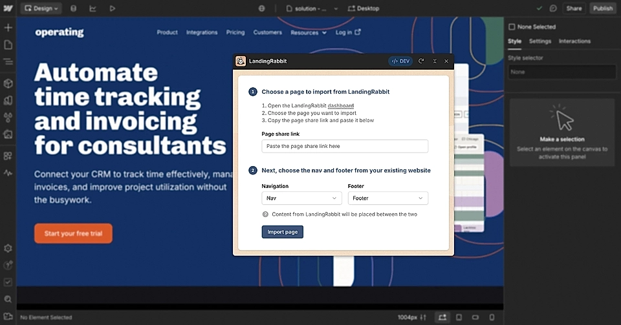The width and height of the screenshot is (621, 325).
Task: Click the canvas width adjust arrows icon
Action: point(423,317)
